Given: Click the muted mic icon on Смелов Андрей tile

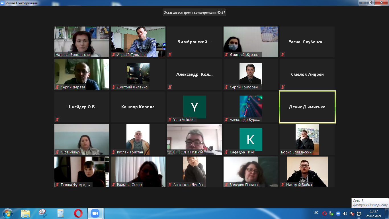Looking at the screenshot, I should pos(283,87).
